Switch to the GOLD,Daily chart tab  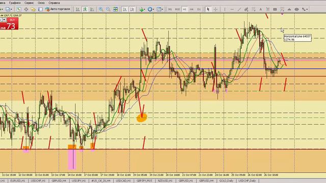pyautogui.click(x=226, y=181)
